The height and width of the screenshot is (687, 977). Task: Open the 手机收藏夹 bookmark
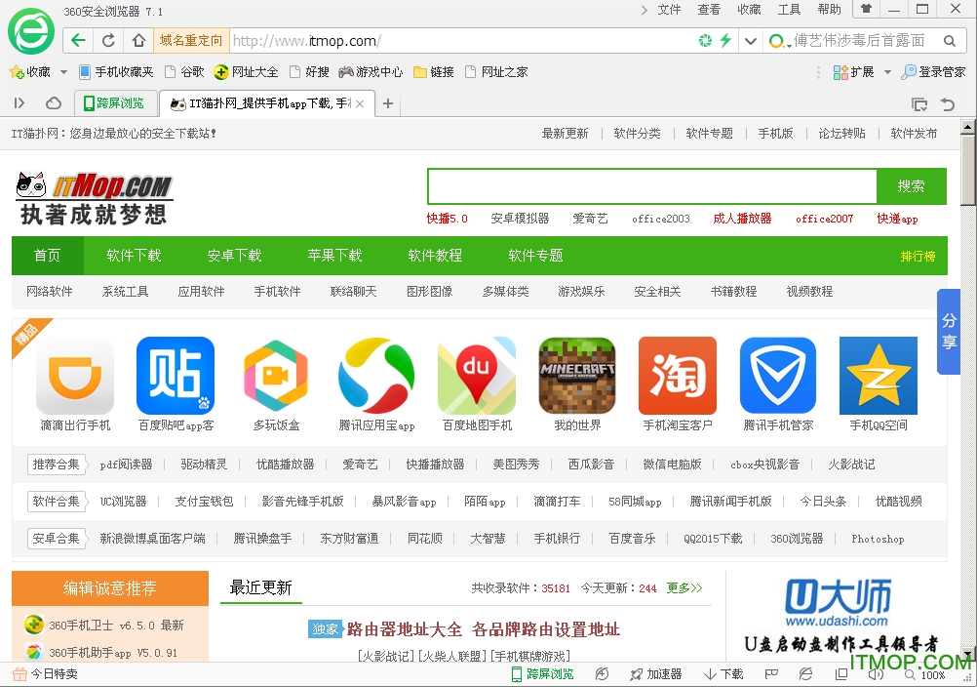[x=116, y=72]
